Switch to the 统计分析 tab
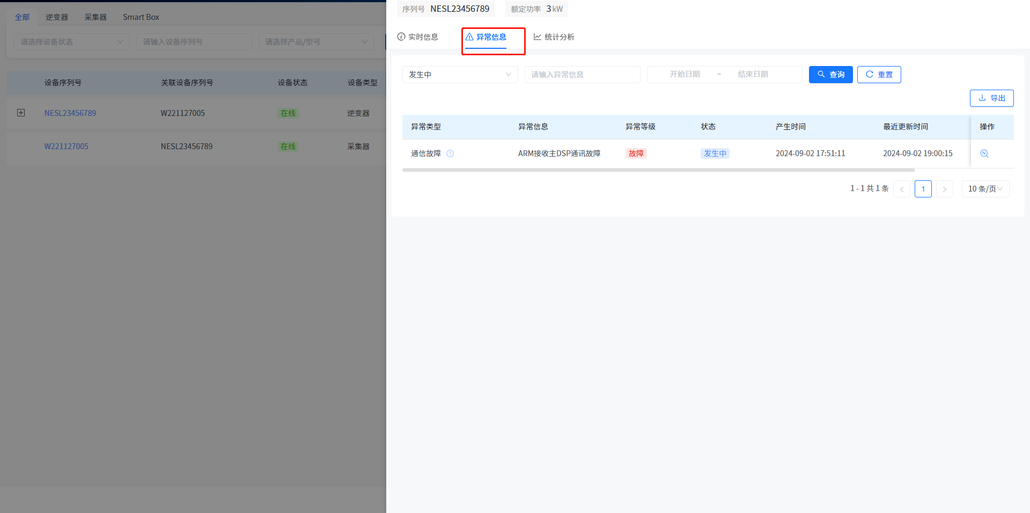1030x513 pixels. coord(554,37)
